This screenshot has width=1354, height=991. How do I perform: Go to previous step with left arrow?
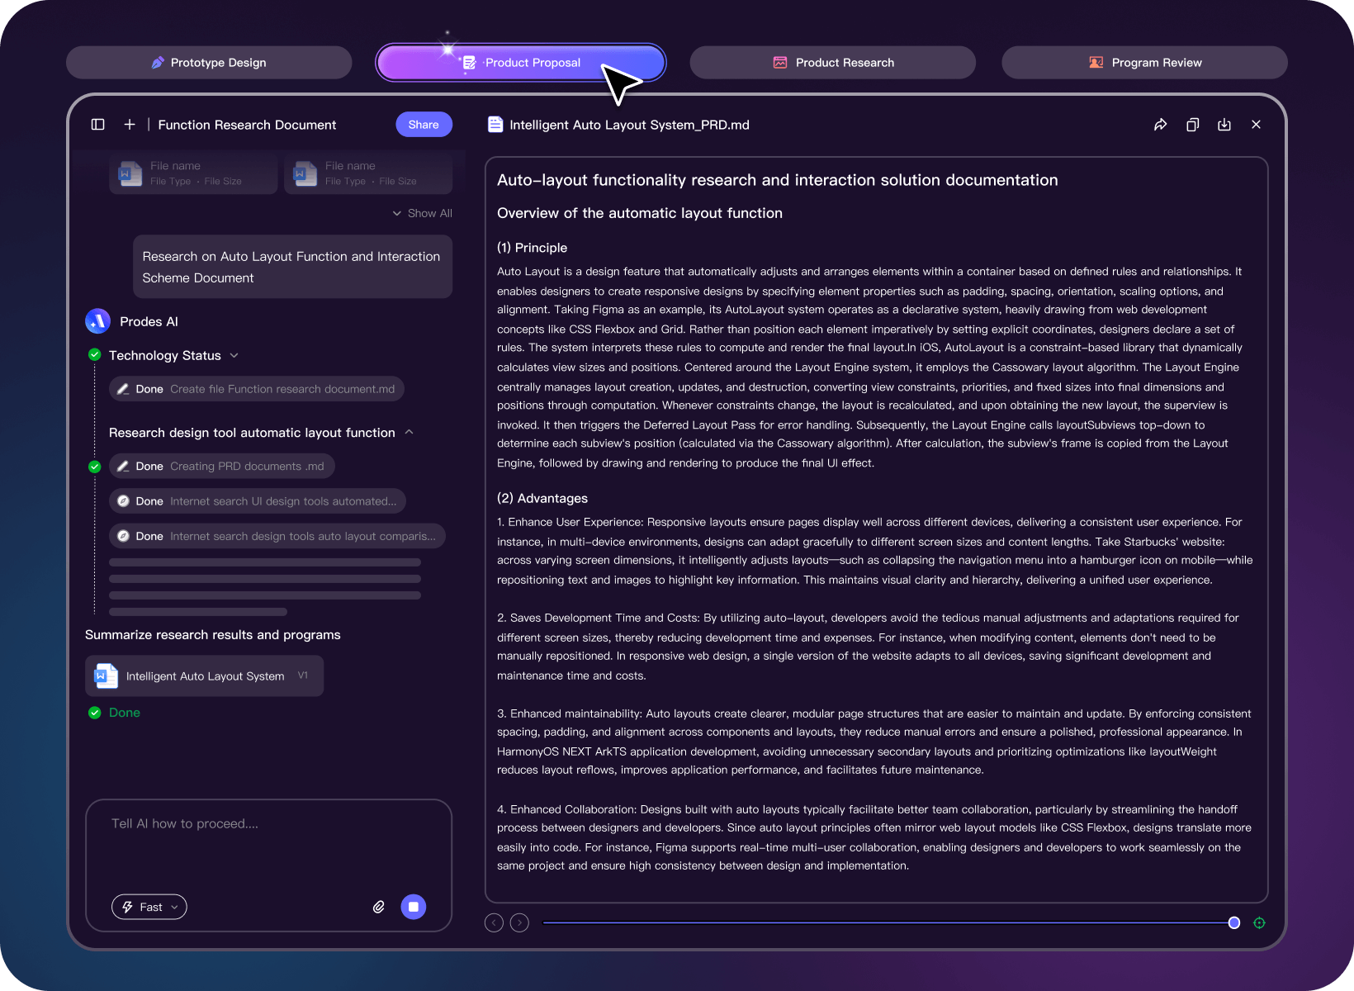pyautogui.click(x=494, y=923)
